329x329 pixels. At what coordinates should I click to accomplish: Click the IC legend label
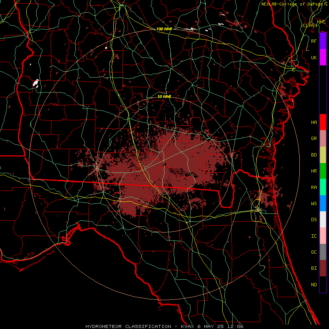point(314,236)
